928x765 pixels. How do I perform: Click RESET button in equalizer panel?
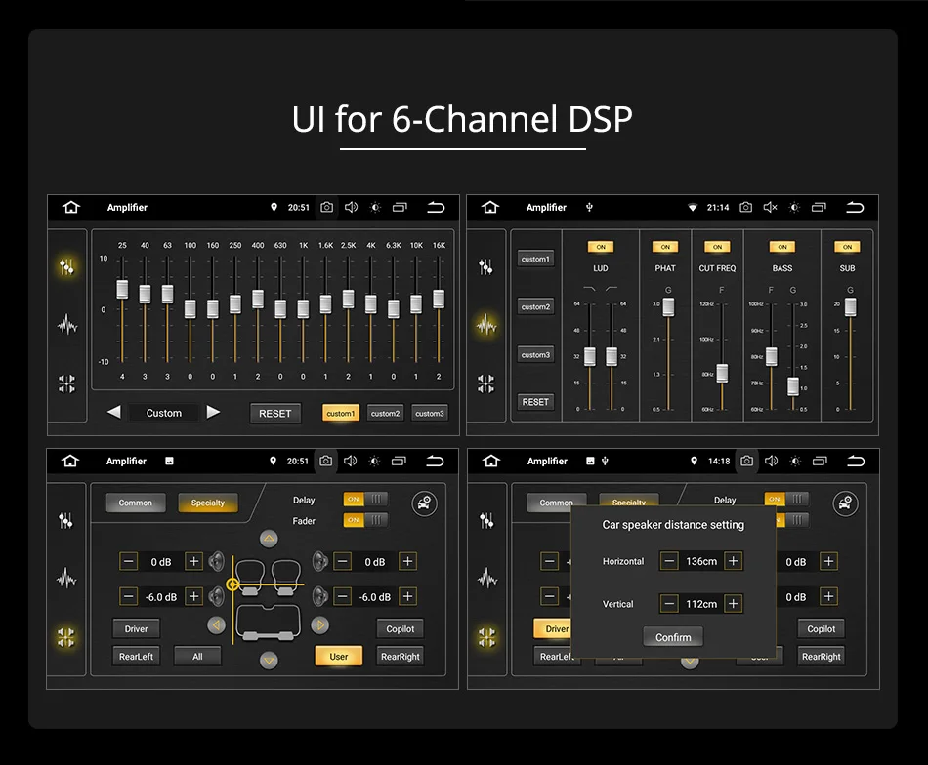275,414
